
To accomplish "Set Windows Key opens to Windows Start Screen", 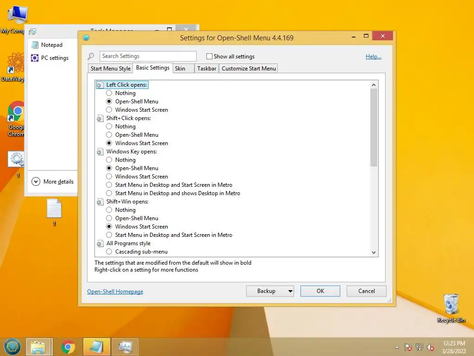I will [109, 177].
